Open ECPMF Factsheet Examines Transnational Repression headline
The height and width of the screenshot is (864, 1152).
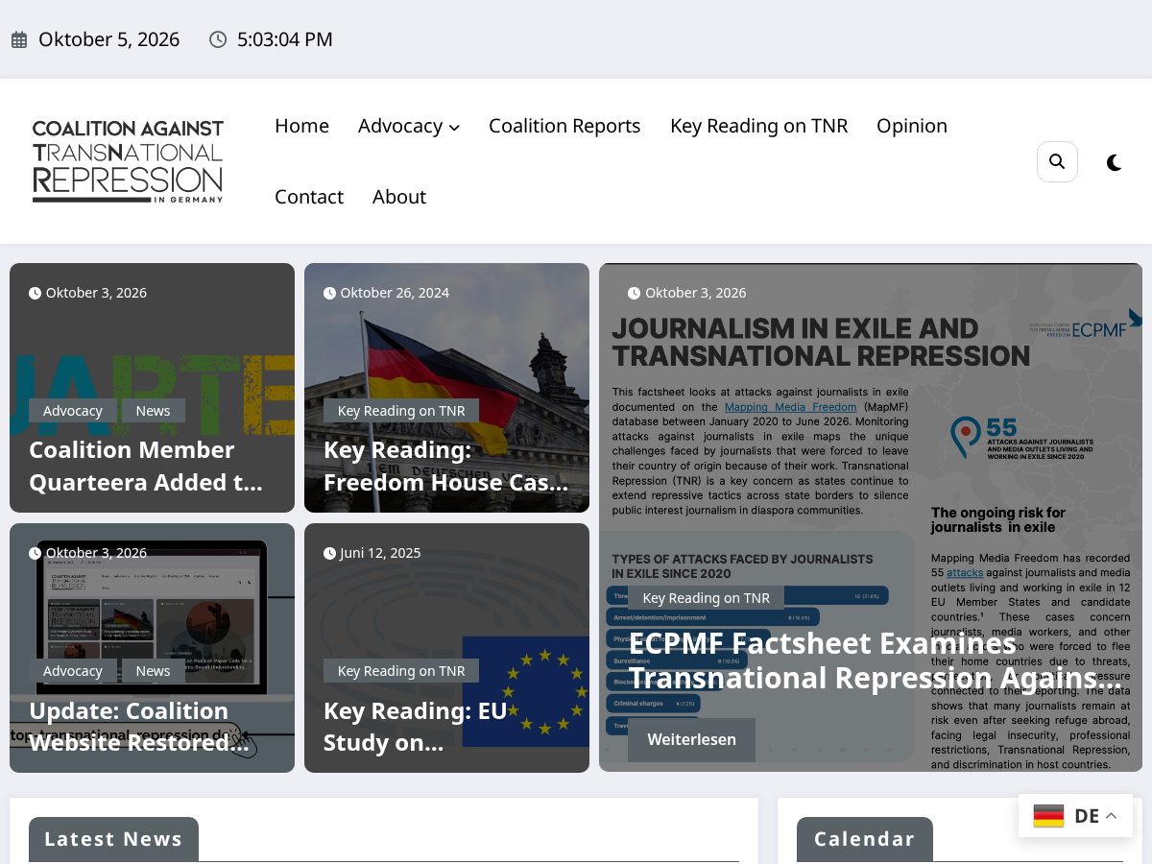click(x=875, y=660)
